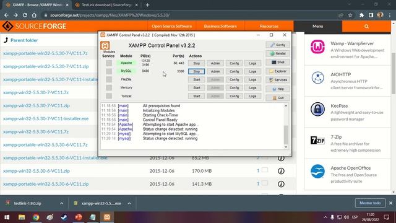
Task: Open info icon for xampp-portable-win32-5.5.30-6-VC11.zip
Action: pyautogui.click(x=281, y=184)
